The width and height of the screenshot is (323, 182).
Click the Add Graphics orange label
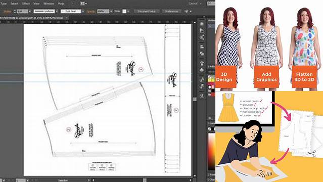click(266, 77)
